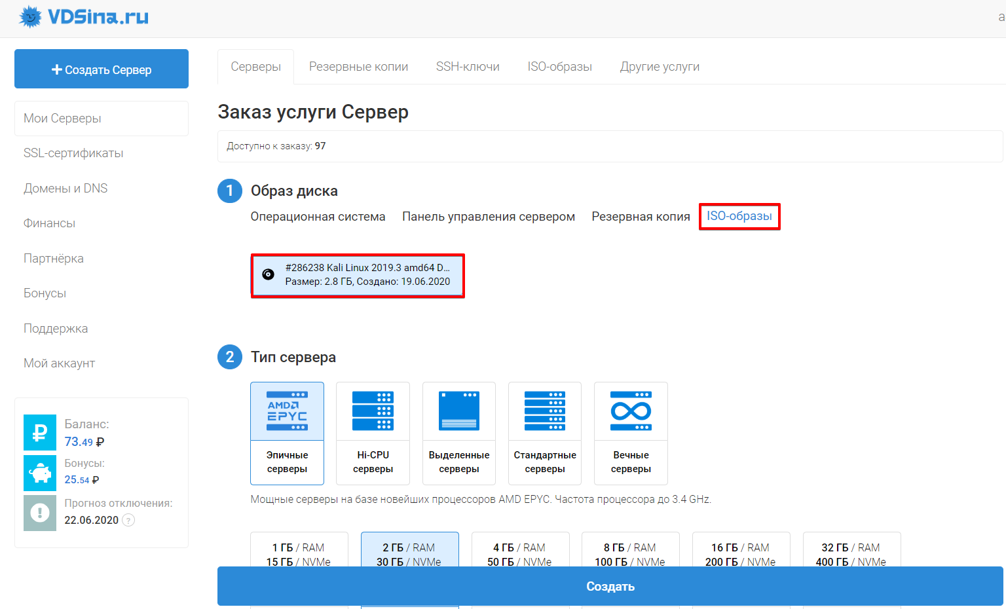This screenshot has width=1006, height=609.
Task: Click the blue Создать button
Action: pos(610,586)
